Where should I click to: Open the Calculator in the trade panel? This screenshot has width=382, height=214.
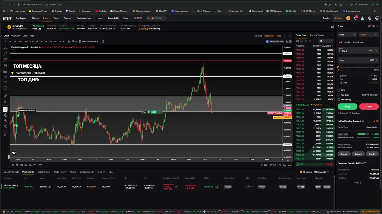coord(355,113)
